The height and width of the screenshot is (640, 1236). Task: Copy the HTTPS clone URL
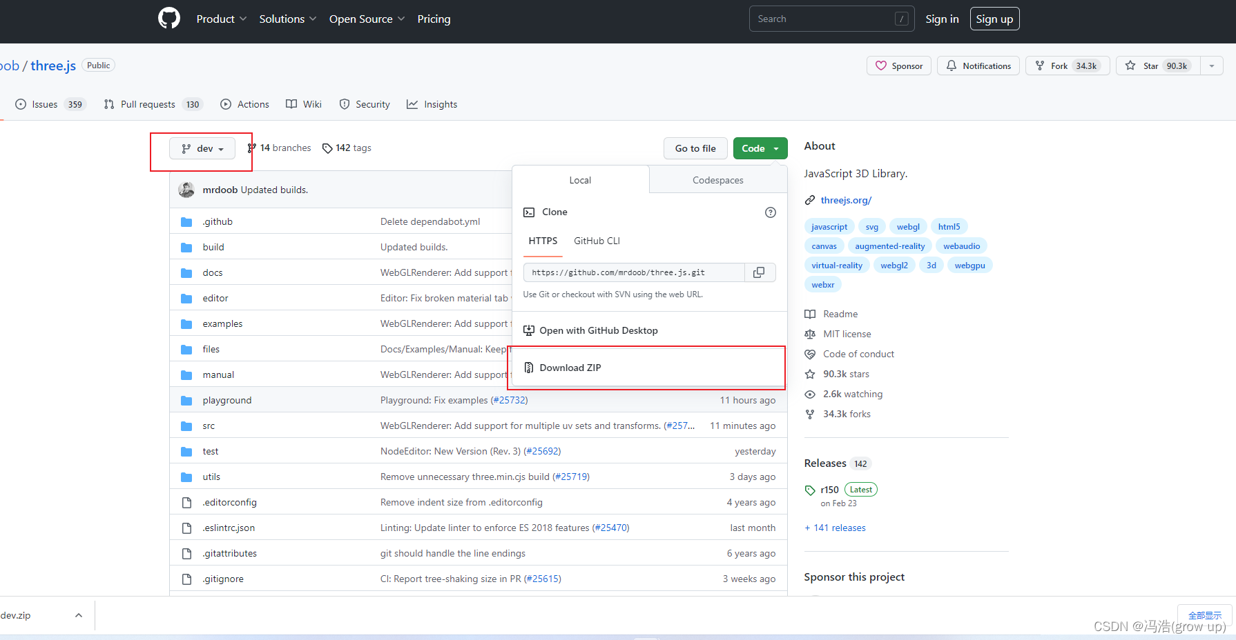[759, 272]
